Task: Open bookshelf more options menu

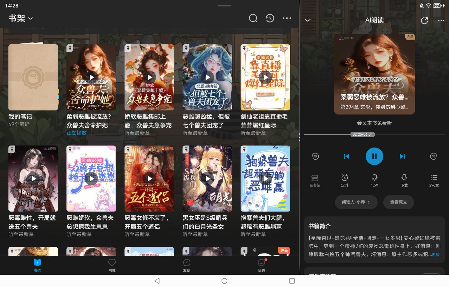Action: tap(287, 18)
